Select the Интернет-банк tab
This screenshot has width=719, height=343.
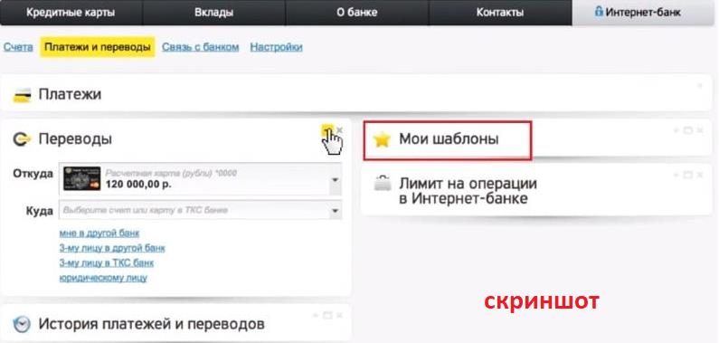click(x=643, y=12)
